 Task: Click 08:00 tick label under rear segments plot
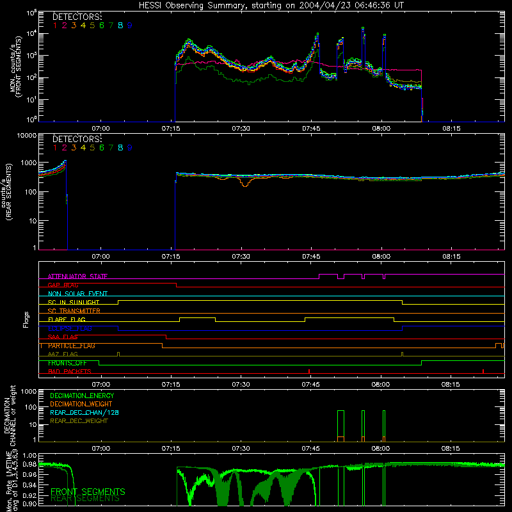(x=381, y=257)
